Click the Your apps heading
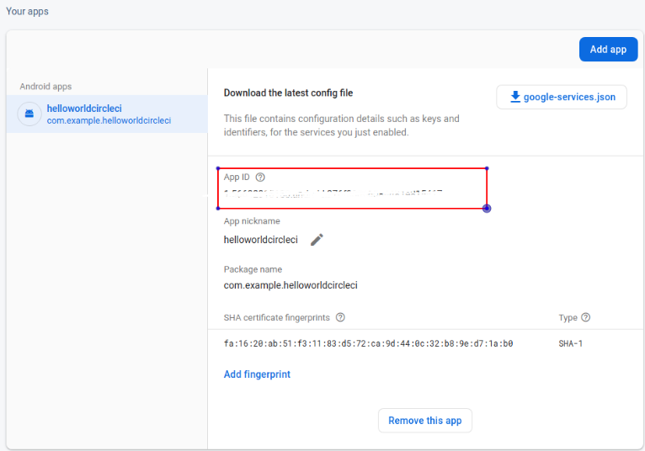This screenshot has height=451, width=645. point(28,12)
